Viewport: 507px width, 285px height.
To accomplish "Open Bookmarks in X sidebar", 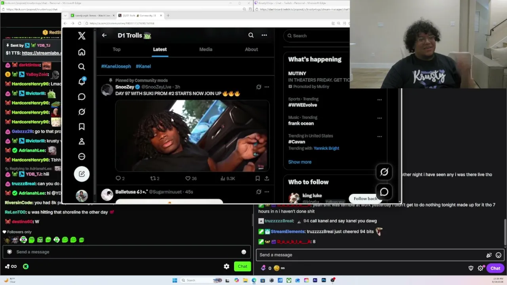I will (82, 127).
